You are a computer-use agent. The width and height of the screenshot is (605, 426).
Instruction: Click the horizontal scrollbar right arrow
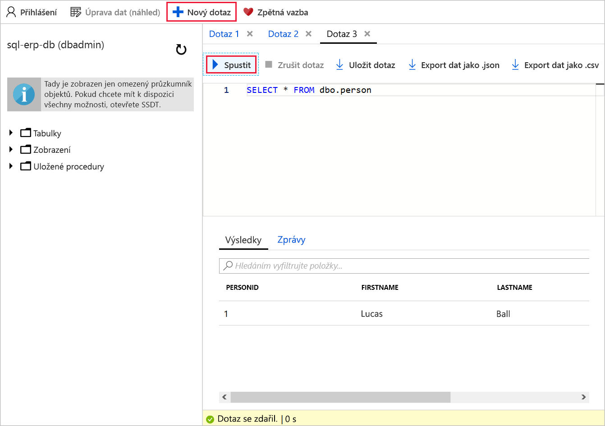(x=583, y=397)
